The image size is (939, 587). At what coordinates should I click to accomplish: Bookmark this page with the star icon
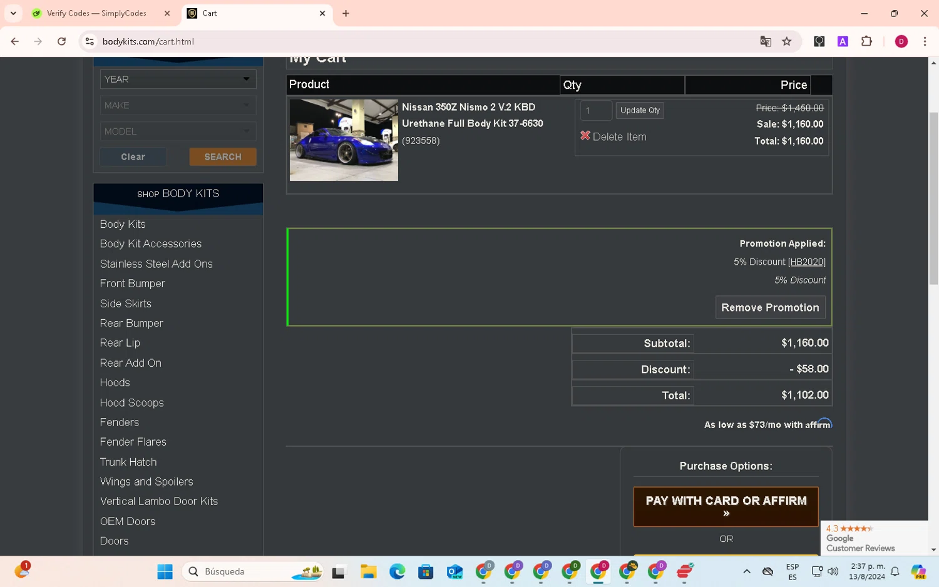click(x=787, y=41)
